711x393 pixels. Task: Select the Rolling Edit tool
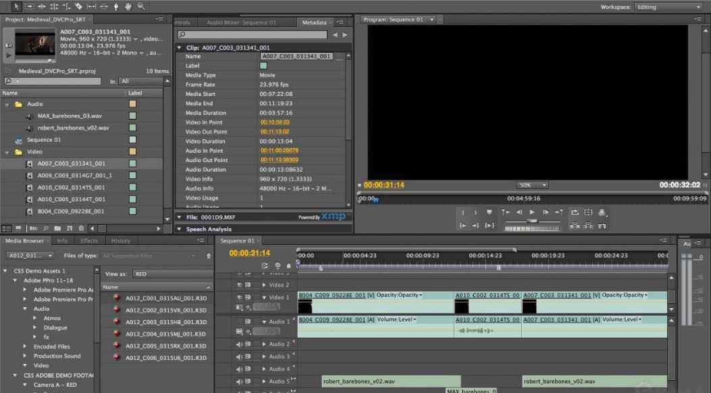pyautogui.click(x=54, y=6)
